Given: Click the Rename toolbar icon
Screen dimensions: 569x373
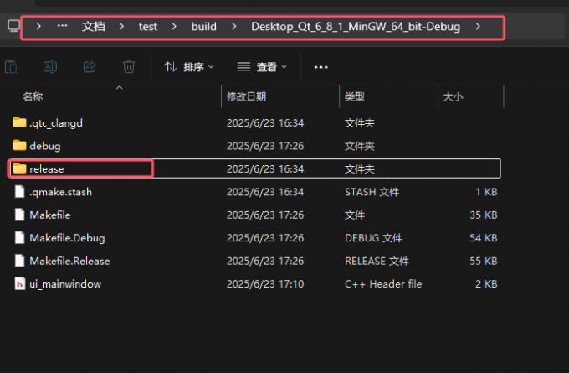Looking at the screenshot, I should point(50,66).
